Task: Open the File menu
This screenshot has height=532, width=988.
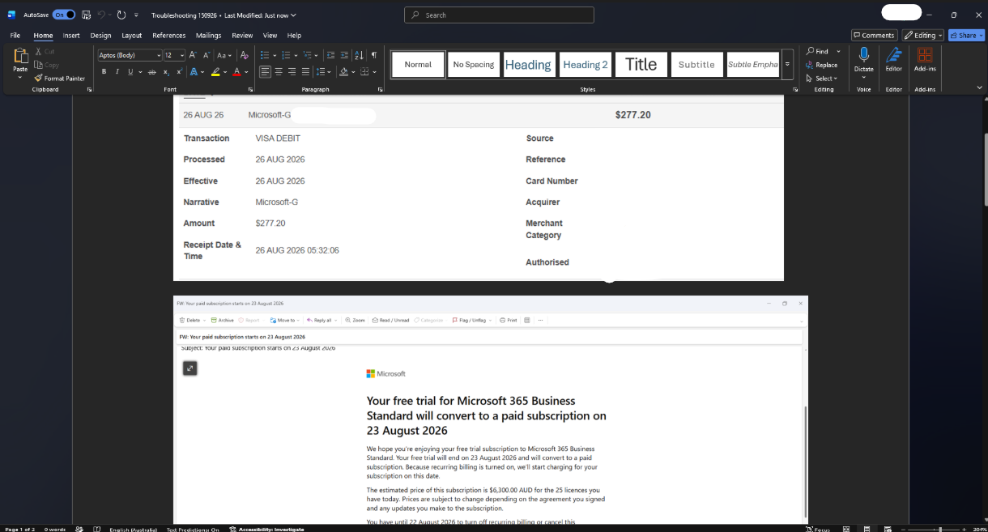Action: click(x=15, y=36)
